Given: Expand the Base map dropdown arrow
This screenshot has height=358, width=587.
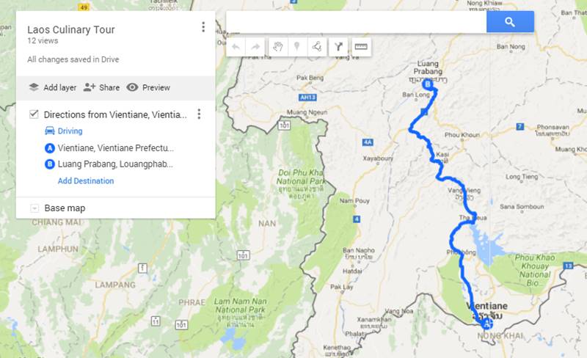Looking at the screenshot, I should point(34,208).
